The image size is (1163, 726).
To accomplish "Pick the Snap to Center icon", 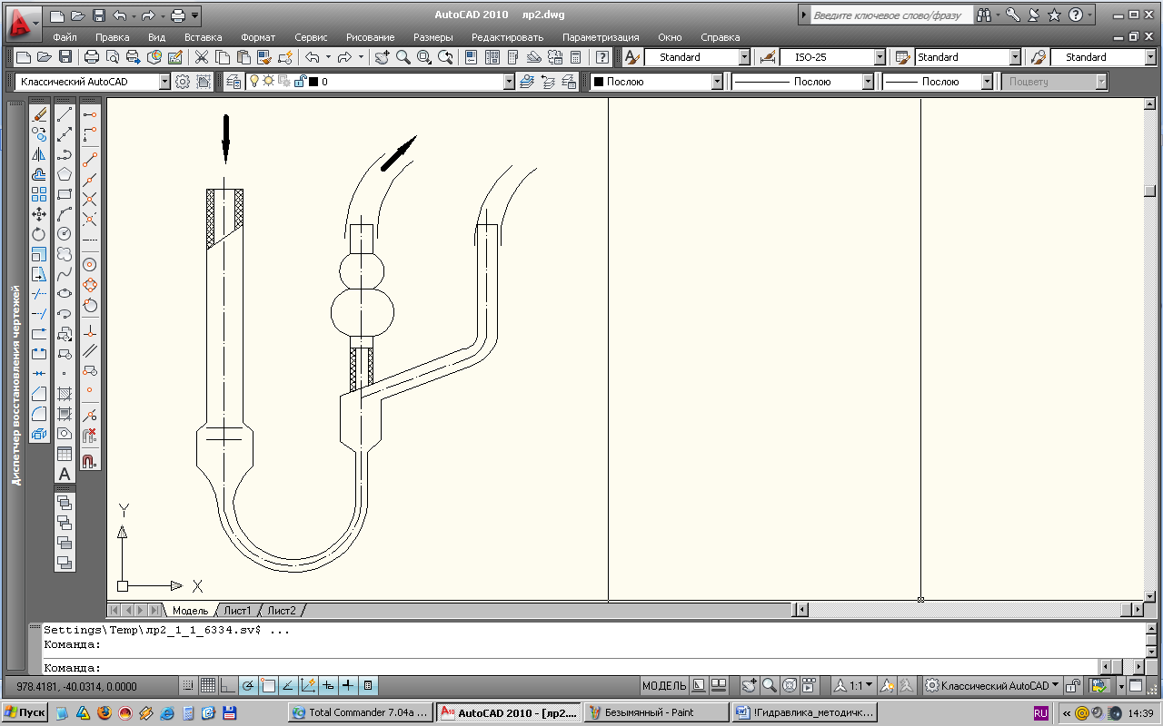I will coord(90,265).
